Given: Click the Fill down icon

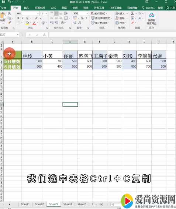Looking at the screenshot, I should [x=132, y=18].
